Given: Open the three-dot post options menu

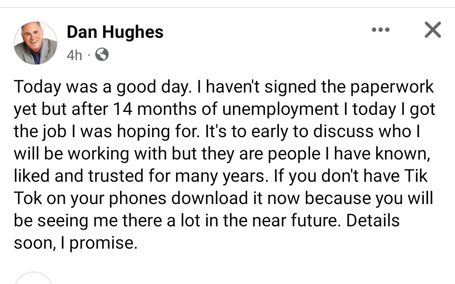Looking at the screenshot, I should pyautogui.click(x=380, y=29).
